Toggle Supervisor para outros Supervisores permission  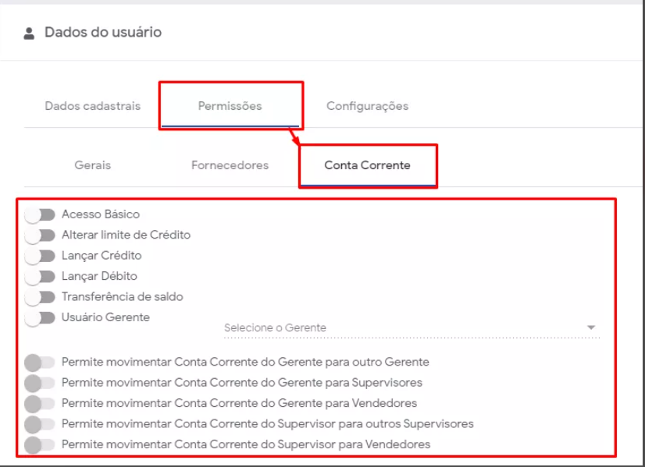(40, 424)
